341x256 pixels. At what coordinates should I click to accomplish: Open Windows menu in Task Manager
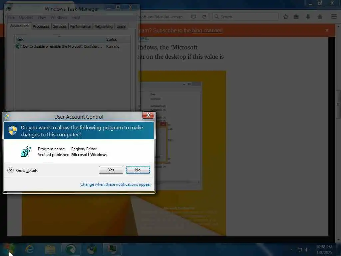pyautogui.click(x=59, y=17)
